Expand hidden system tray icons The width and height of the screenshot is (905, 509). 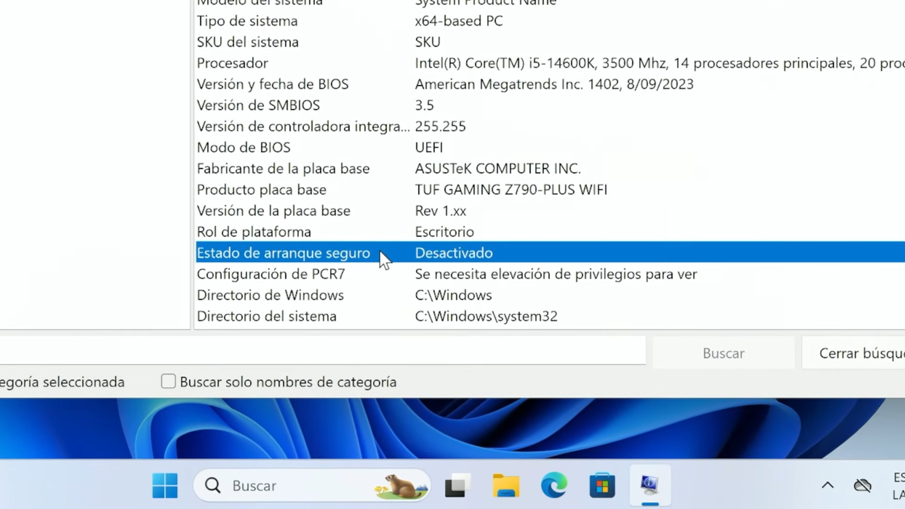click(x=828, y=485)
